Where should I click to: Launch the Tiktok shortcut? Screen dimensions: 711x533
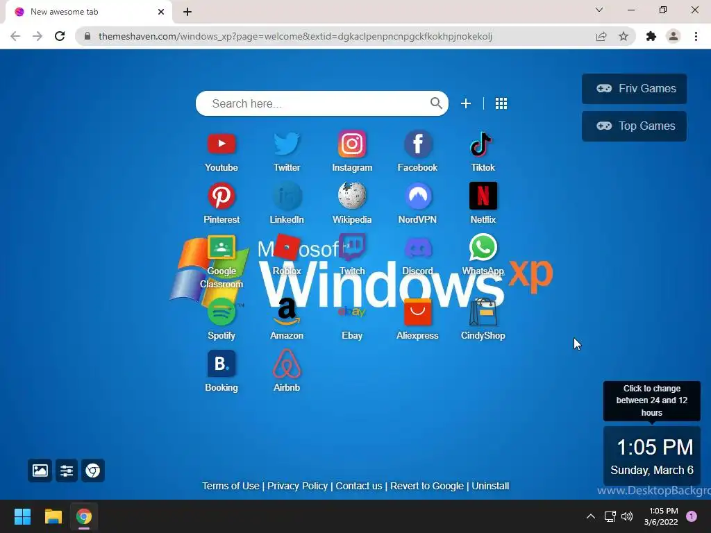click(483, 144)
